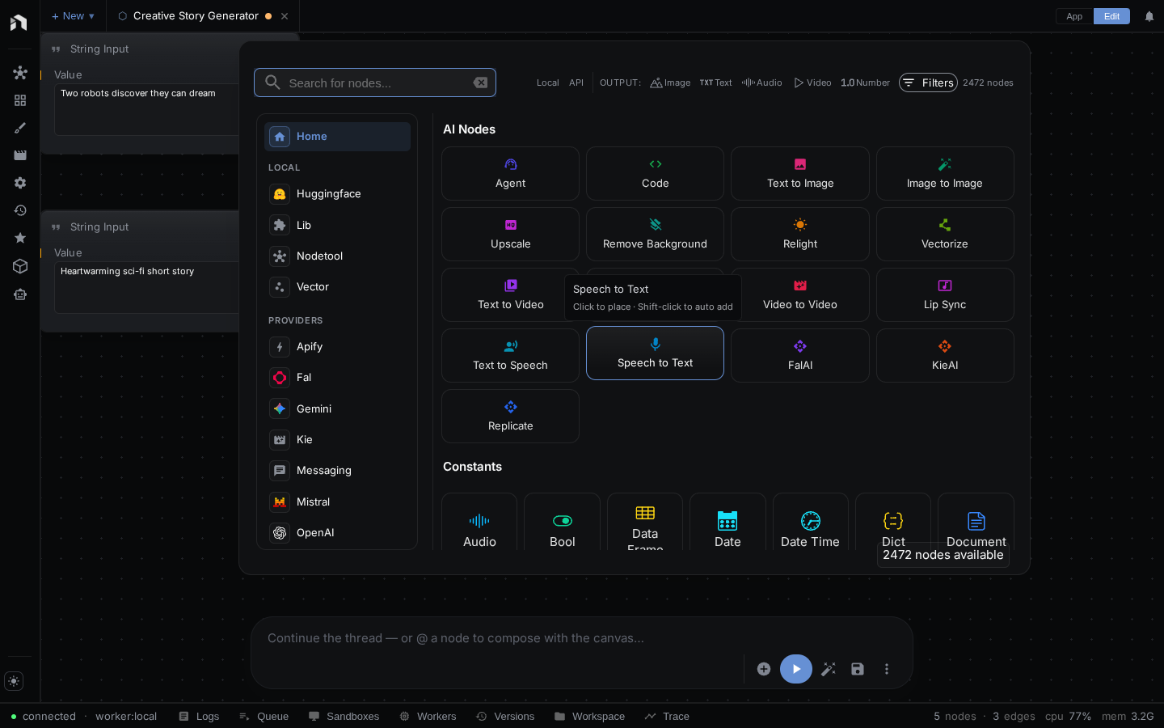Clear the node search field
This screenshot has width=1164, height=728.
click(480, 83)
